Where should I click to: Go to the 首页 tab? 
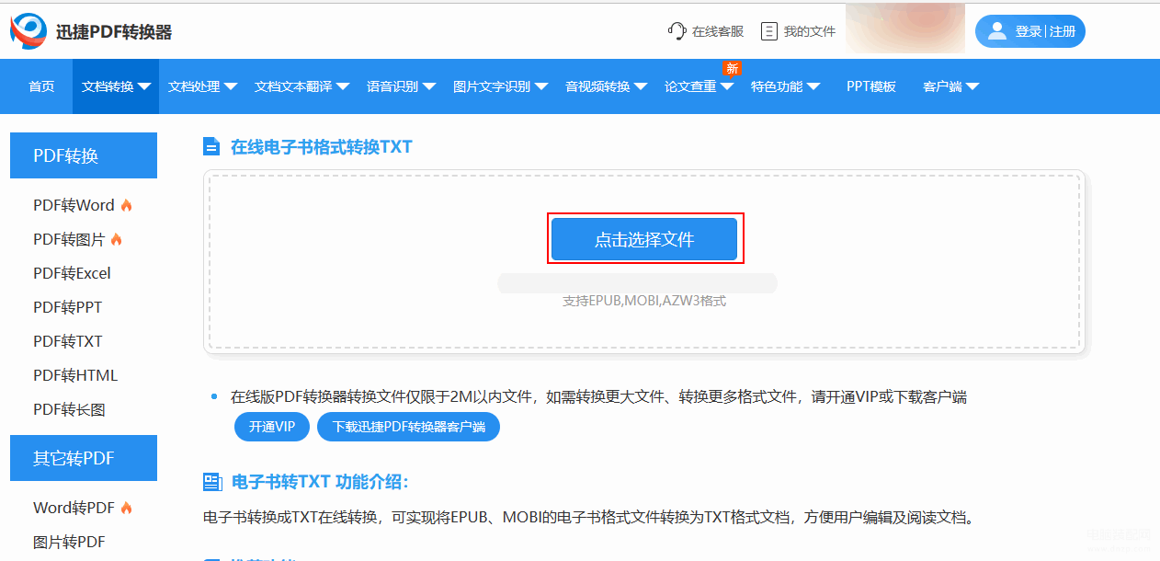41,86
